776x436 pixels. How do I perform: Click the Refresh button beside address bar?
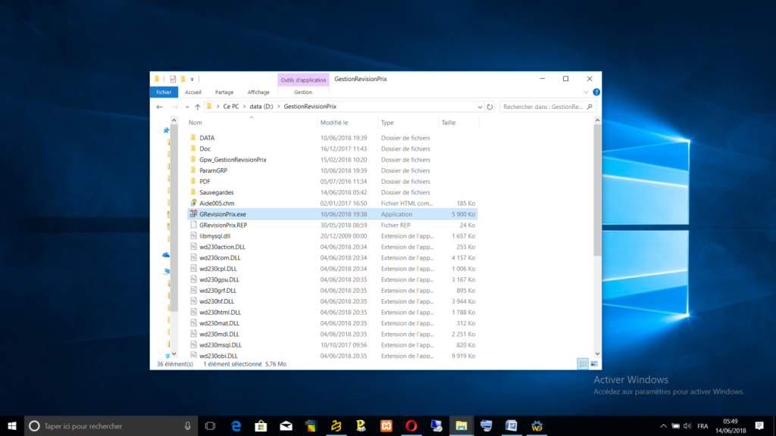490,107
